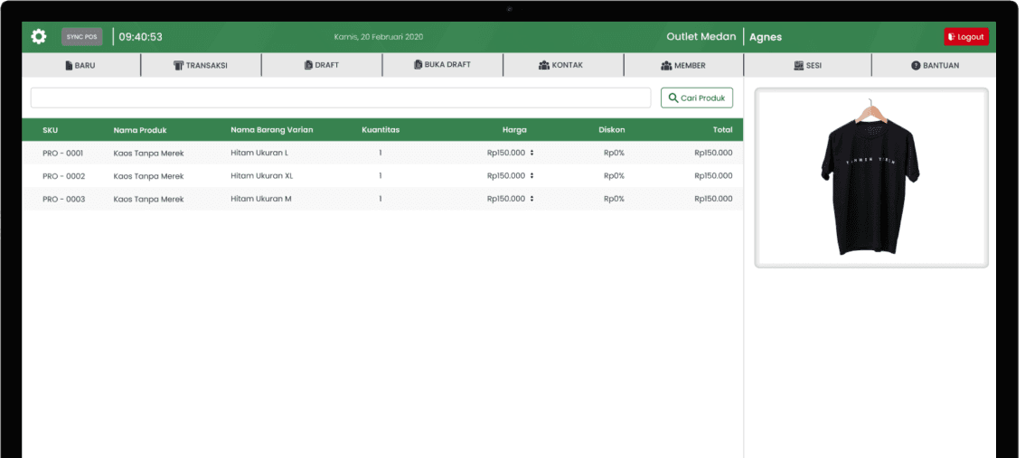The image size is (1025, 458).
Task: Click the Member group icon
Action: 666,66
